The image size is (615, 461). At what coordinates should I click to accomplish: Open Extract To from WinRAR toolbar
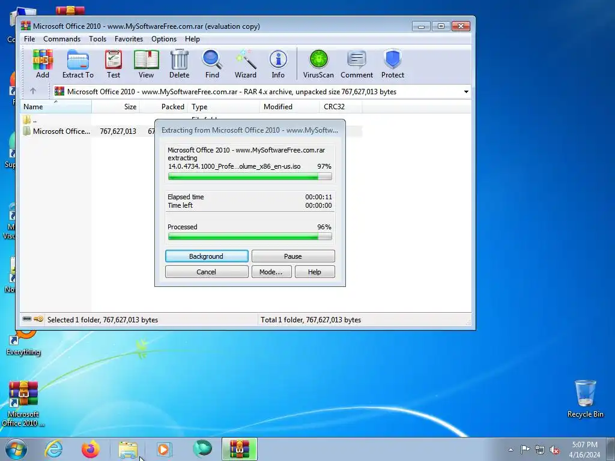click(x=77, y=64)
